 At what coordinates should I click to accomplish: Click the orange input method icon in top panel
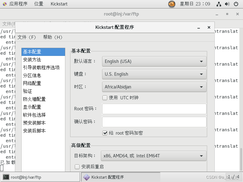coord(172,4)
